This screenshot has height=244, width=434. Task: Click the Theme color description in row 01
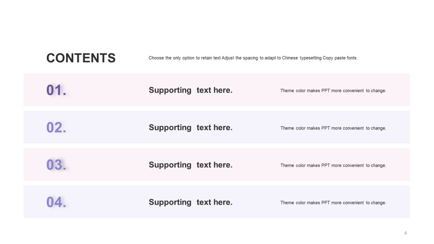[333, 90]
